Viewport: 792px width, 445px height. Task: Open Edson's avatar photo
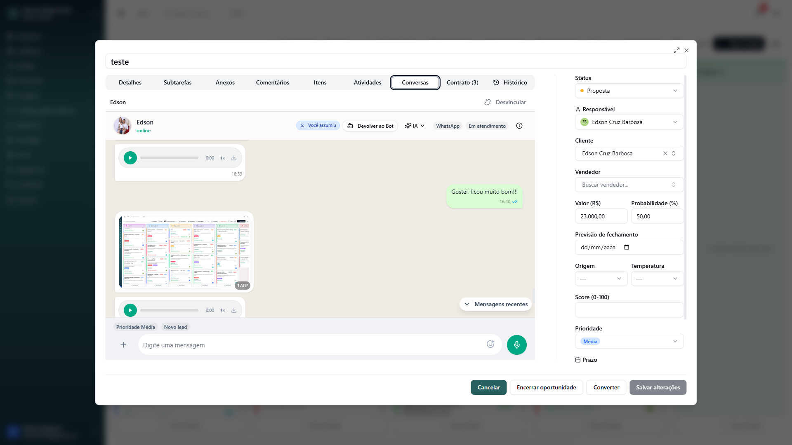(123, 126)
